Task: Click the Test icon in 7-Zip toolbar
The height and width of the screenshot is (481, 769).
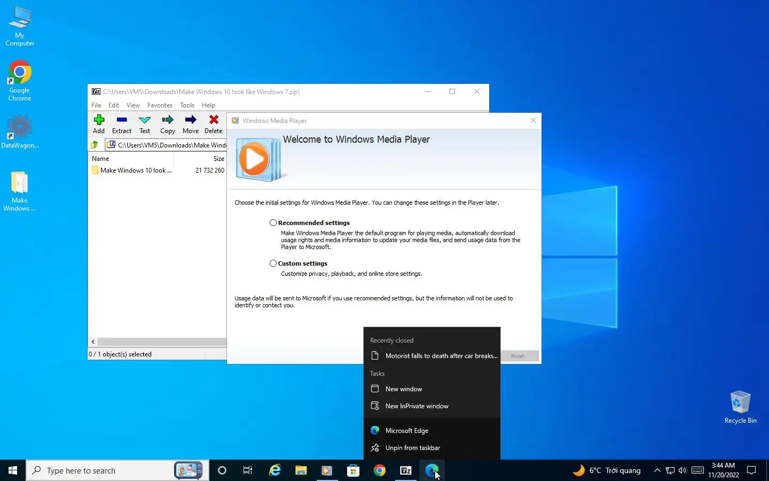Action: click(x=145, y=124)
